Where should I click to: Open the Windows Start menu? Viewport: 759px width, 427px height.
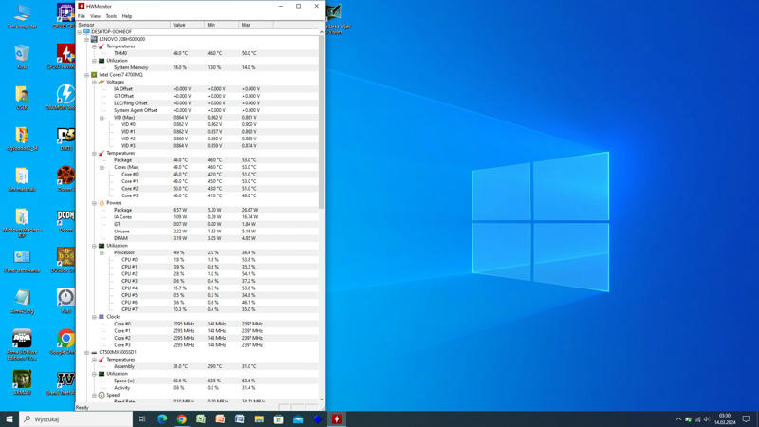(x=9, y=419)
